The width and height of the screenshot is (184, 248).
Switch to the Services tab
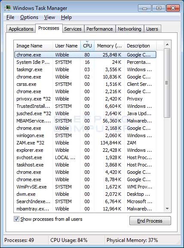73,29
